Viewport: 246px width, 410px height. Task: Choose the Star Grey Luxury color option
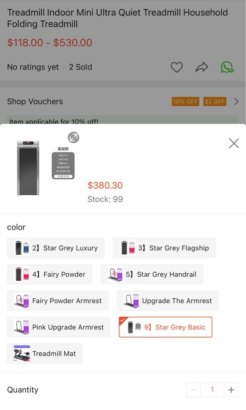(x=56, y=248)
